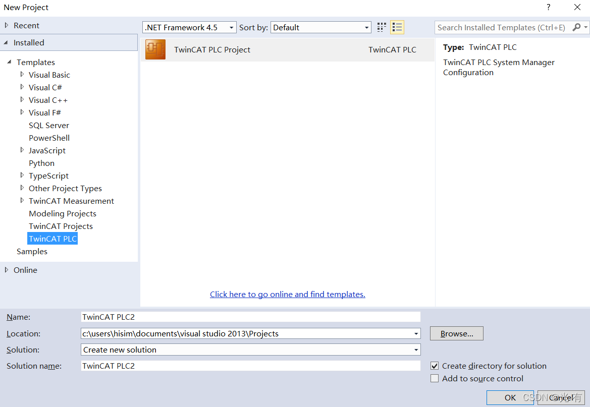Select the TwinCAT PLC Project template icon
This screenshot has width=590, height=407.
point(155,49)
